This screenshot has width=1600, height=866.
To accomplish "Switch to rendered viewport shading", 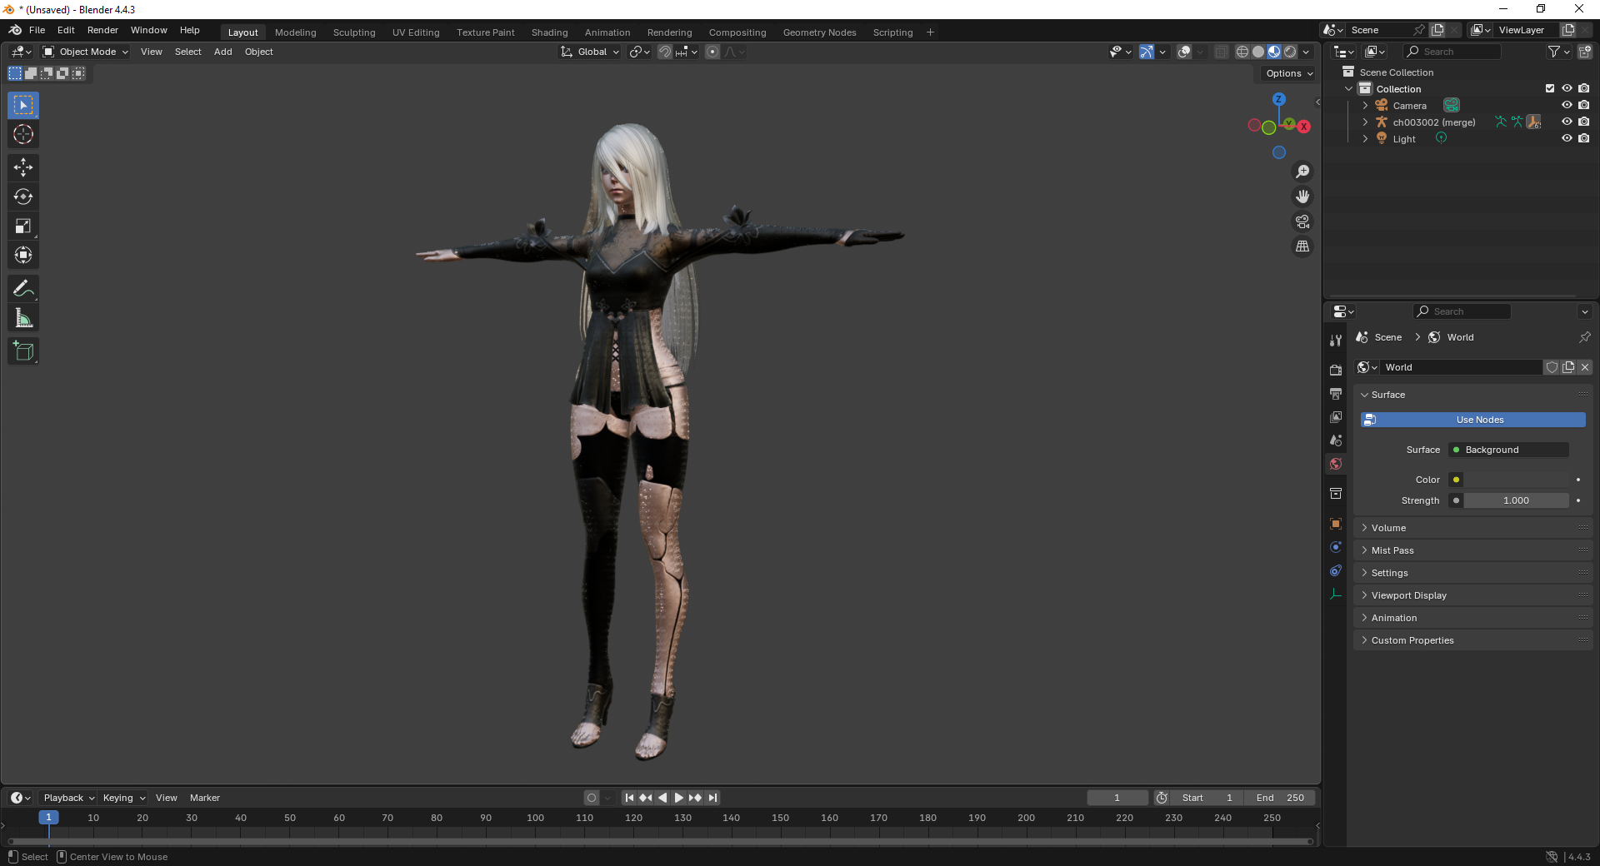I will pyautogui.click(x=1290, y=52).
